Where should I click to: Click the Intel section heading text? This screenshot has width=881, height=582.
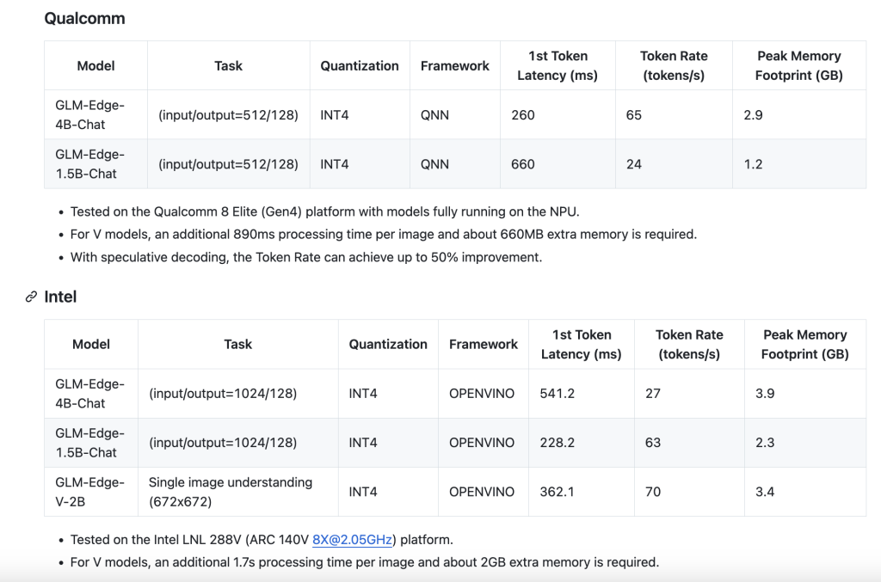[60, 297]
